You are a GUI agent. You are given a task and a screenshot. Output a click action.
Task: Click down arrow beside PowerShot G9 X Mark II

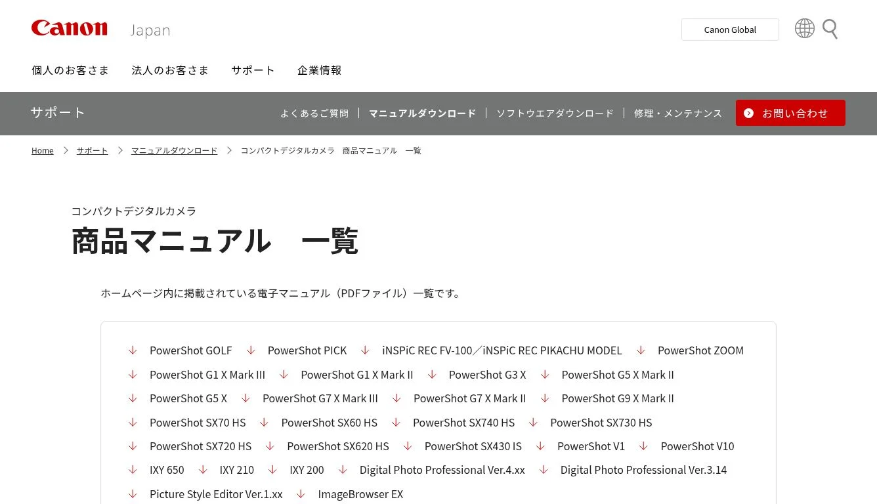(545, 398)
